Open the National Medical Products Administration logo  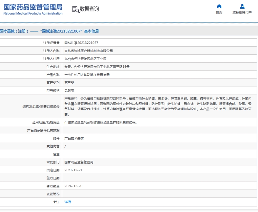tap(33, 9)
